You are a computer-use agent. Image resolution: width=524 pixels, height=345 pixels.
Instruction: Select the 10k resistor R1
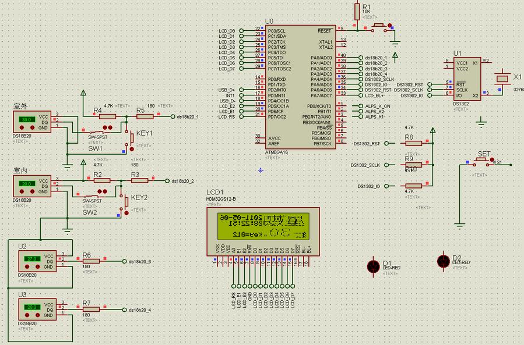357,10
